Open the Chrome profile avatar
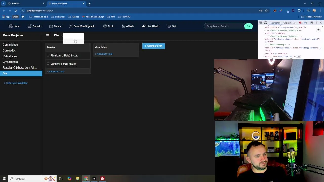324x182 pixels. pos(314,11)
